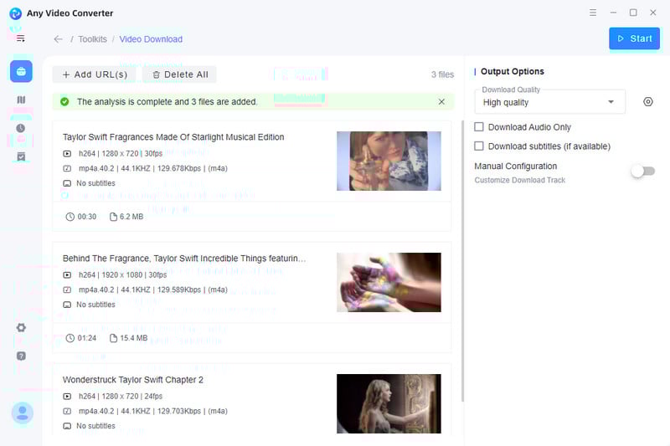Click the '129.678Kbps' audio info line
This screenshot has height=446, width=670.
click(153, 168)
